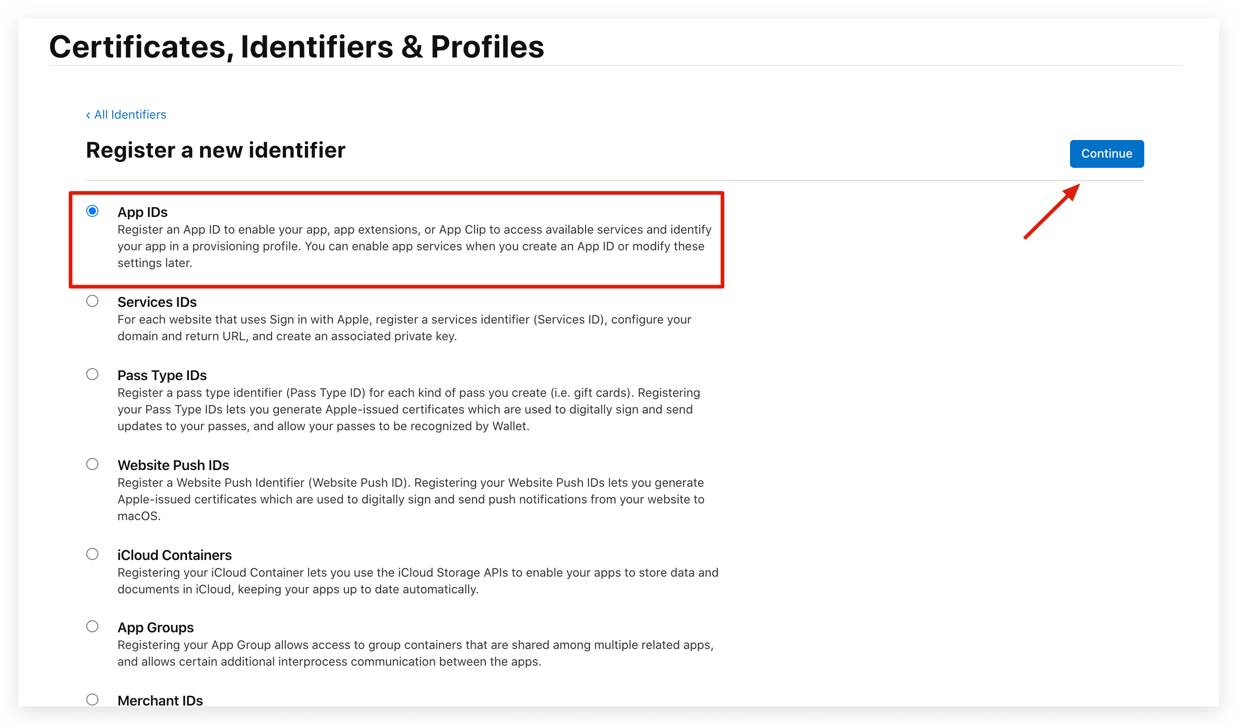Click the 'App IDs' title label
This screenshot has height=725, width=1238.
point(142,212)
